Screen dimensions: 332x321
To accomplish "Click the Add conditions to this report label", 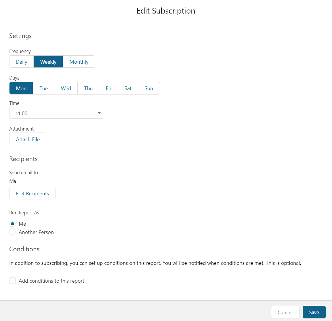I will pos(51,281).
